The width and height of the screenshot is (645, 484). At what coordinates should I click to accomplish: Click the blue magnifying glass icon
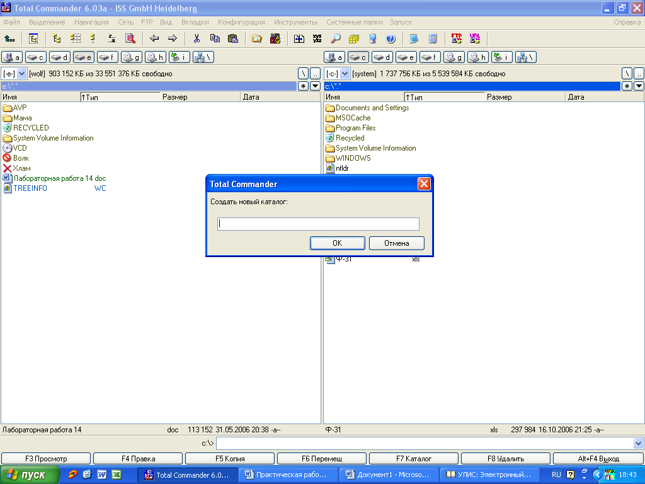[336, 38]
